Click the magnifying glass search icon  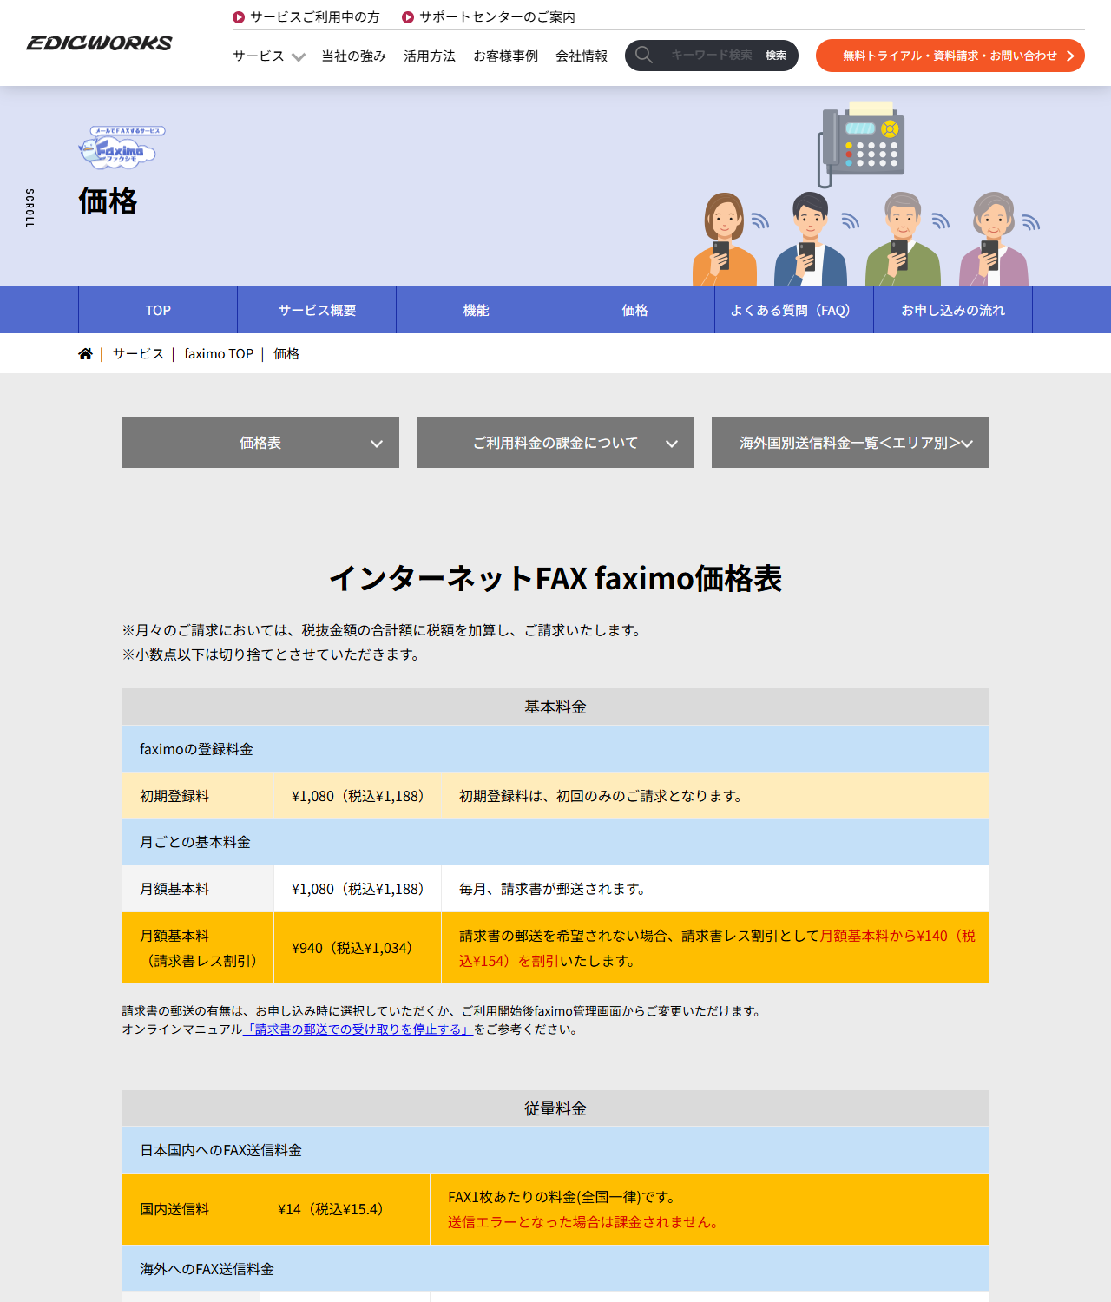point(644,56)
